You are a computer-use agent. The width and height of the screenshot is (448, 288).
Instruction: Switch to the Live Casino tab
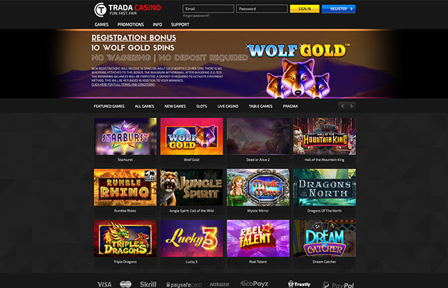pyautogui.click(x=227, y=106)
